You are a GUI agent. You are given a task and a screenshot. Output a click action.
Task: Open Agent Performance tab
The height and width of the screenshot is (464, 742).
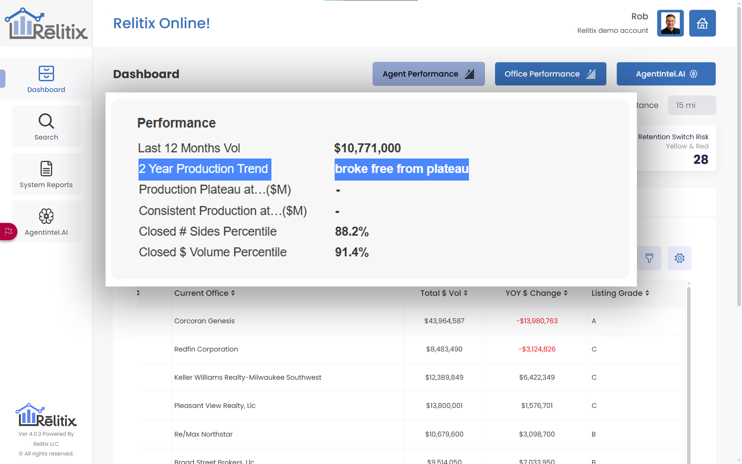pyautogui.click(x=428, y=74)
